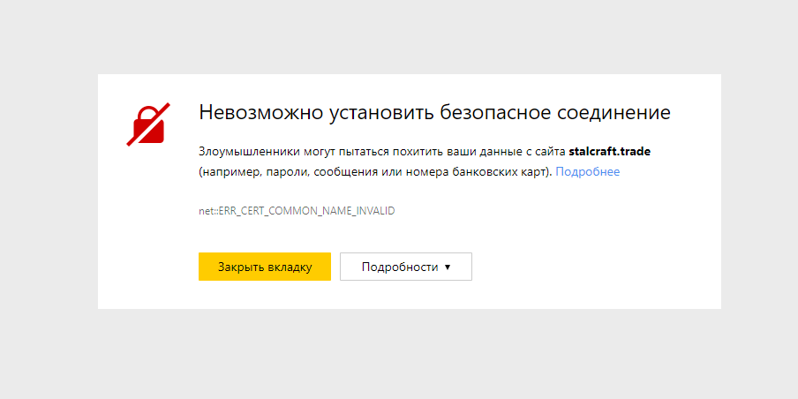Open the Подробнее link
The image size is (798, 399).
(587, 172)
